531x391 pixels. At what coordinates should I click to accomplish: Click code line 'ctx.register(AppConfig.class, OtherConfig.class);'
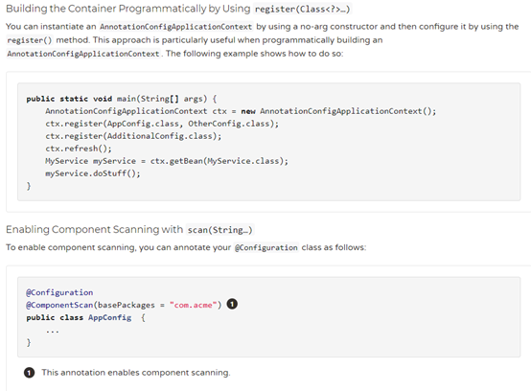pyautogui.click(x=162, y=124)
